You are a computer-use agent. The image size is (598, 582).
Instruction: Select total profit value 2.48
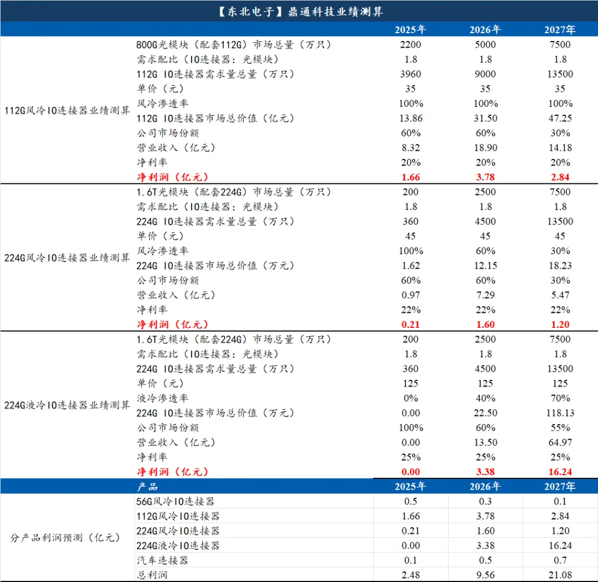[x=410, y=575]
